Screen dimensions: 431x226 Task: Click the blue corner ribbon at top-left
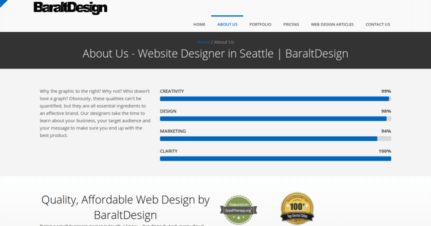3,3
